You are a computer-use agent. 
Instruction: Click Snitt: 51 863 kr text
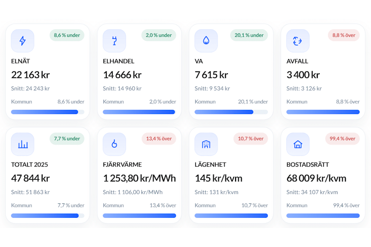31,192
